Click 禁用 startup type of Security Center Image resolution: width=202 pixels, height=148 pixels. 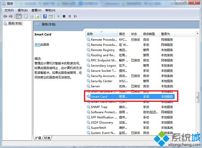tap(146, 81)
